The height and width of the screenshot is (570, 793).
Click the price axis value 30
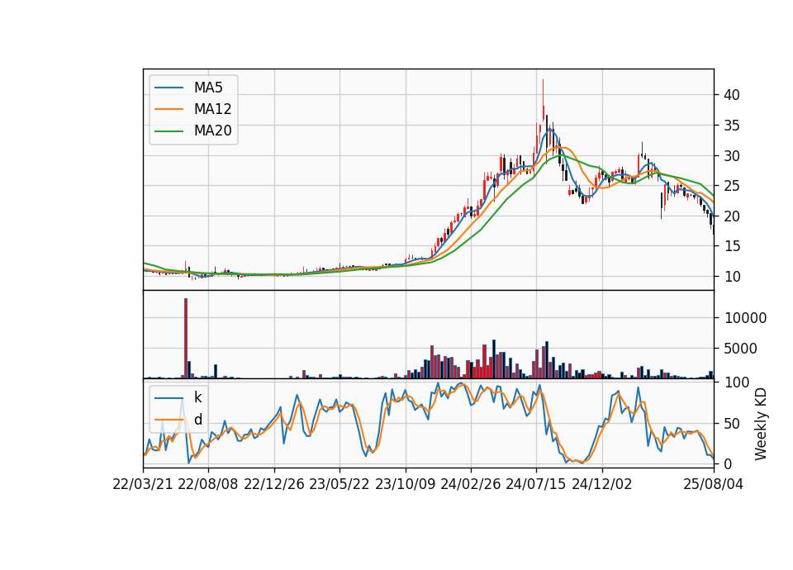click(x=732, y=156)
